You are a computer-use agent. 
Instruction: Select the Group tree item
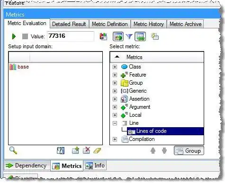point(136,83)
